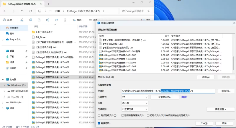This screenshot has width=236, height=128.
Task: Click the 浏览(B)... browse button
Action: point(226,91)
